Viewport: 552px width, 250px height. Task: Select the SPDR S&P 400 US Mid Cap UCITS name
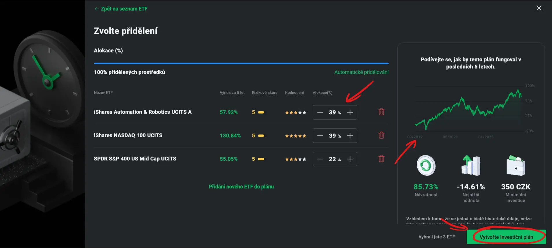coord(135,159)
